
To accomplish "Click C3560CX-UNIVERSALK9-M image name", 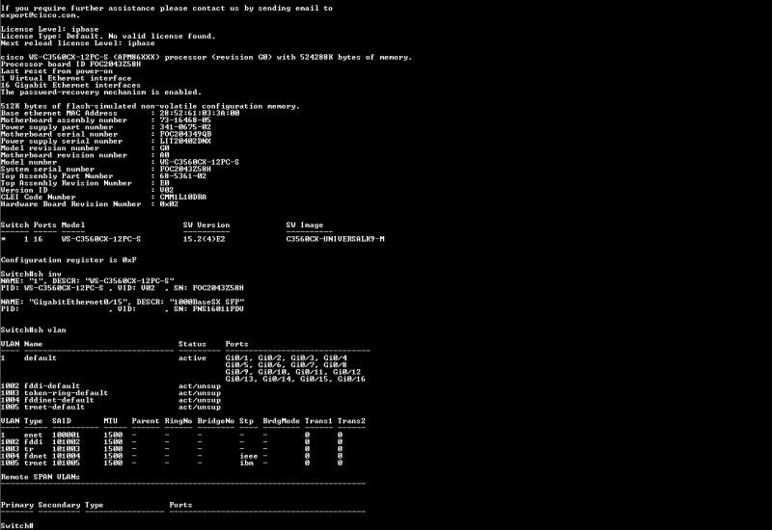I will click(335, 239).
